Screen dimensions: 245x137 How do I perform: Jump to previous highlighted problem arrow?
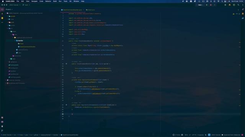[237, 14]
